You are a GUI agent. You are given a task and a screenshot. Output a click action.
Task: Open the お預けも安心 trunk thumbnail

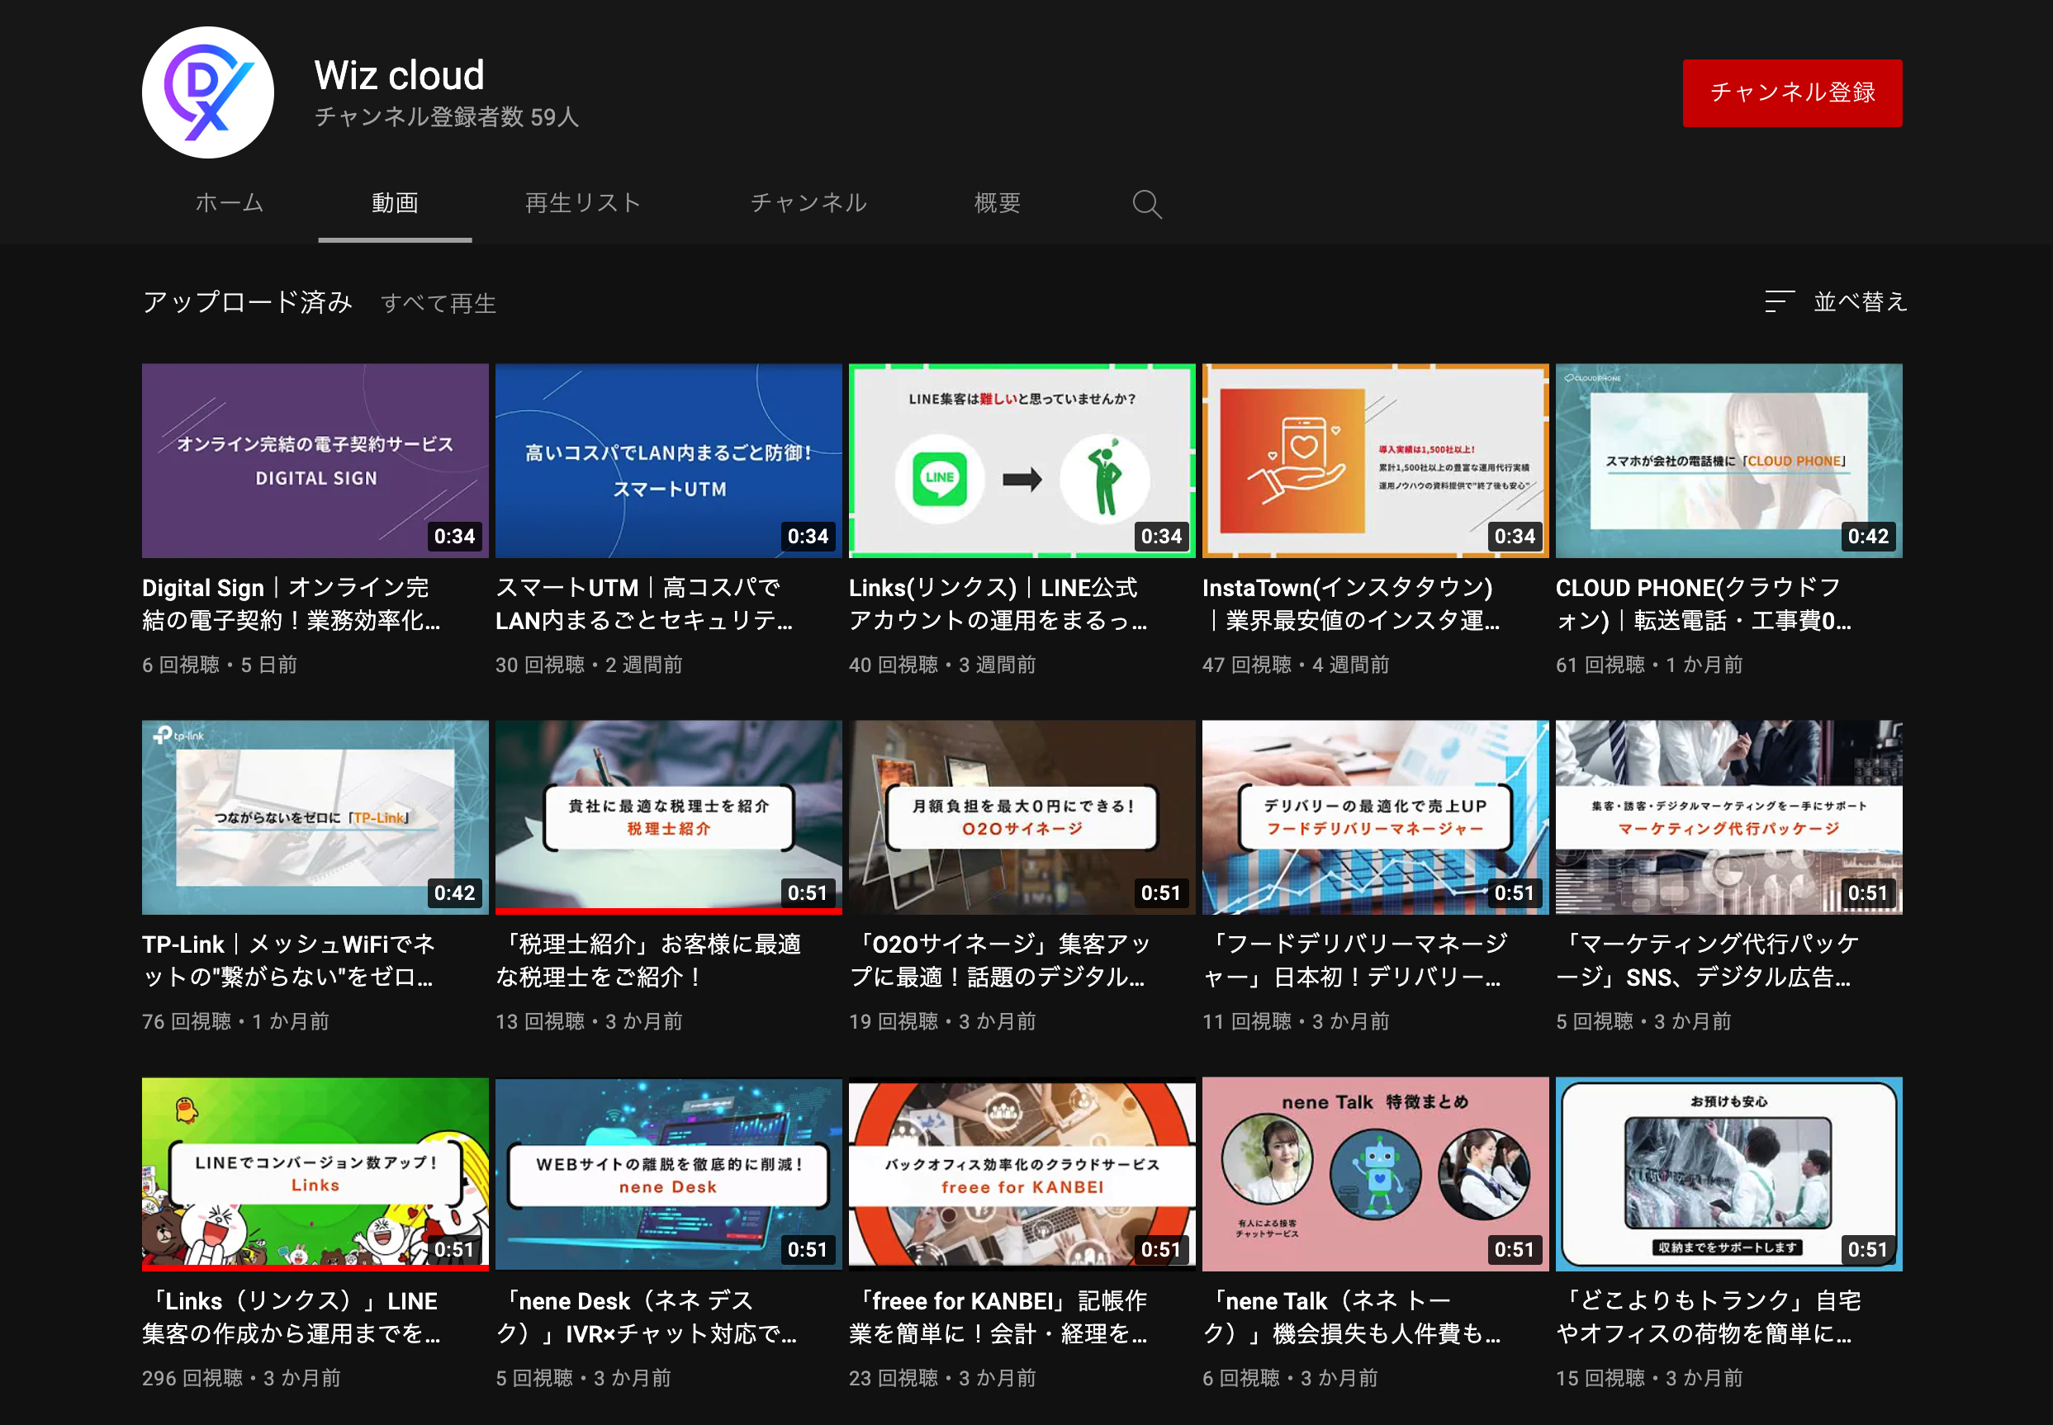tap(1728, 1173)
